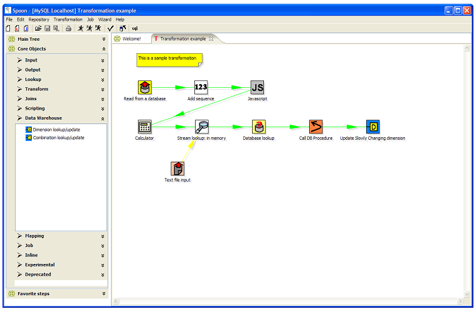Switch to the Welcome! tab

132,39
